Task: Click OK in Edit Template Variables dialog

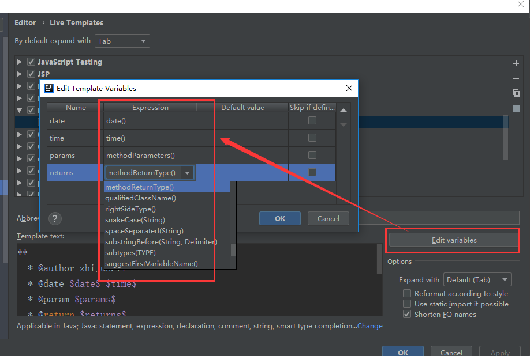Action: pyautogui.click(x=280, y=218)
